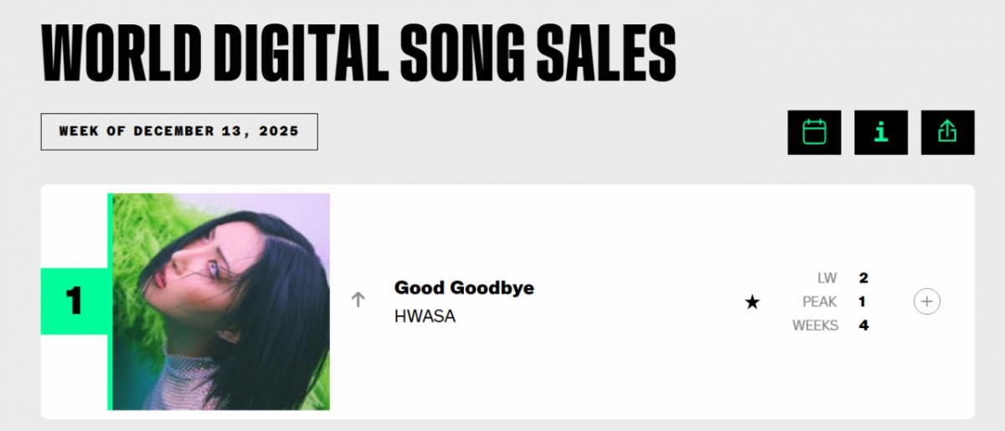The width and height of the screenshot is (1005, 431).
Task: Click the last week value 2
Action: pyautogui.click(x=863, y=278)
